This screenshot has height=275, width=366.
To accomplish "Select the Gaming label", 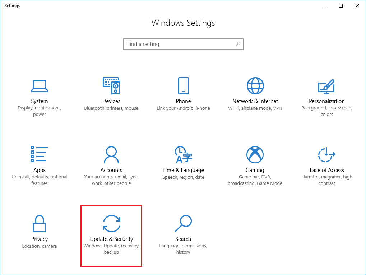I will [x=255, y=170].
